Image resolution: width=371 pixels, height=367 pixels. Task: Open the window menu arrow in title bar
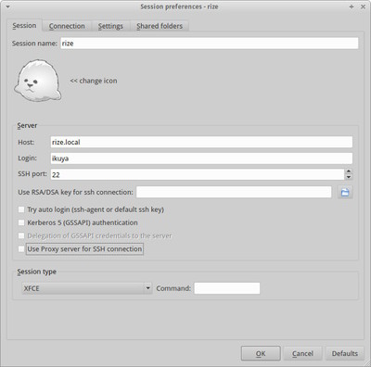7,6
